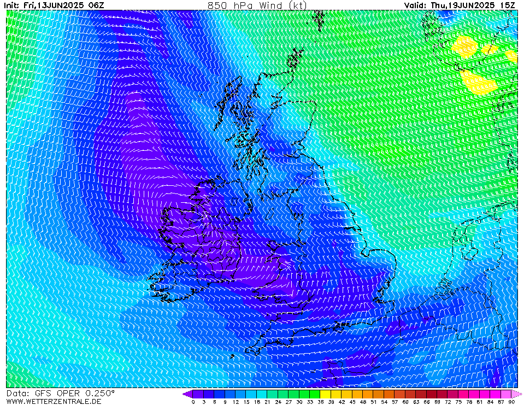Click the yellow 36–39 kt legend swatch
The image size is (524, 405).
(326, 394)
